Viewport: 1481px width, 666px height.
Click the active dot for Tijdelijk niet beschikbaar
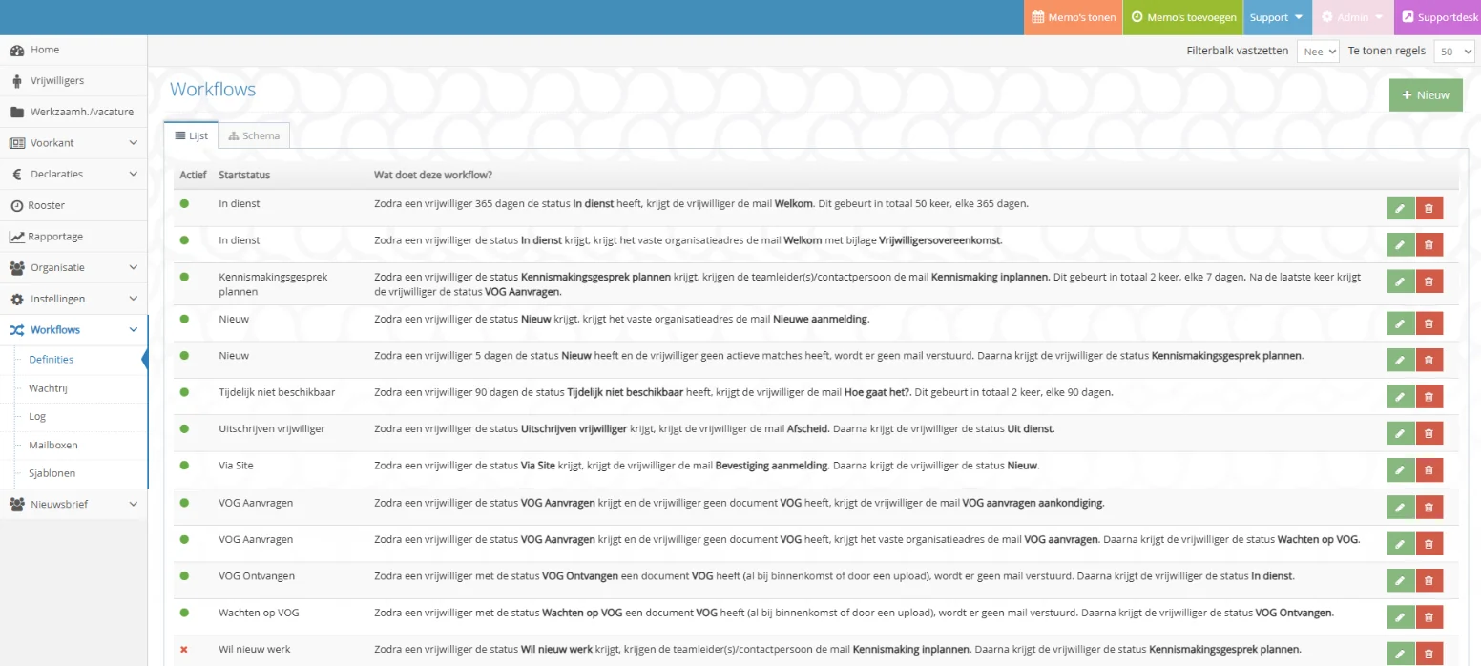click(x=184, y=391)
